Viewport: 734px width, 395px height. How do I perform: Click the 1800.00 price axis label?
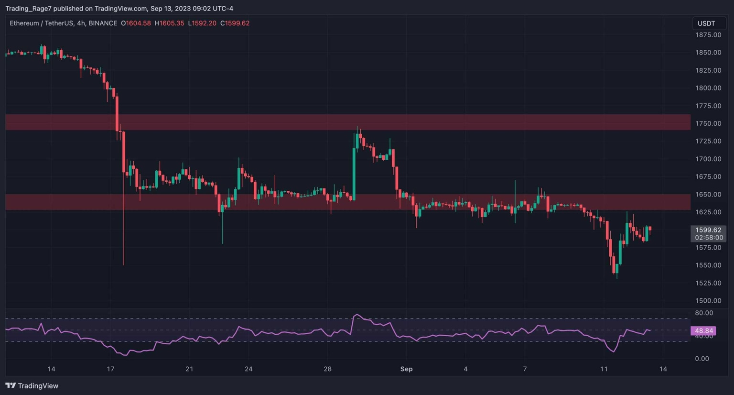tap(708, 88)
